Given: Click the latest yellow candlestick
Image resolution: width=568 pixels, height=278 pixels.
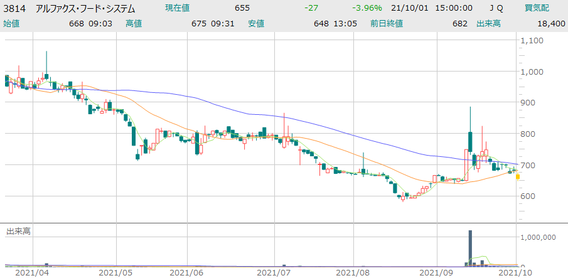Looking at the screenshot, I should click(517, 177).
